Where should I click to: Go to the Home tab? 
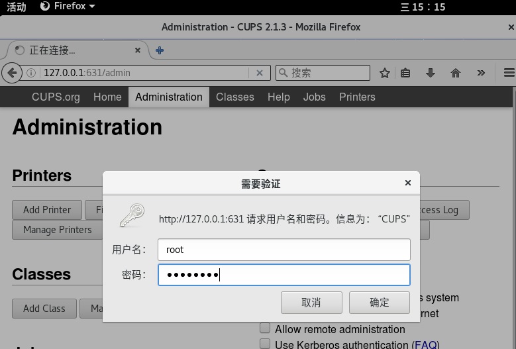pyautogui.click(x=107, y=97)
